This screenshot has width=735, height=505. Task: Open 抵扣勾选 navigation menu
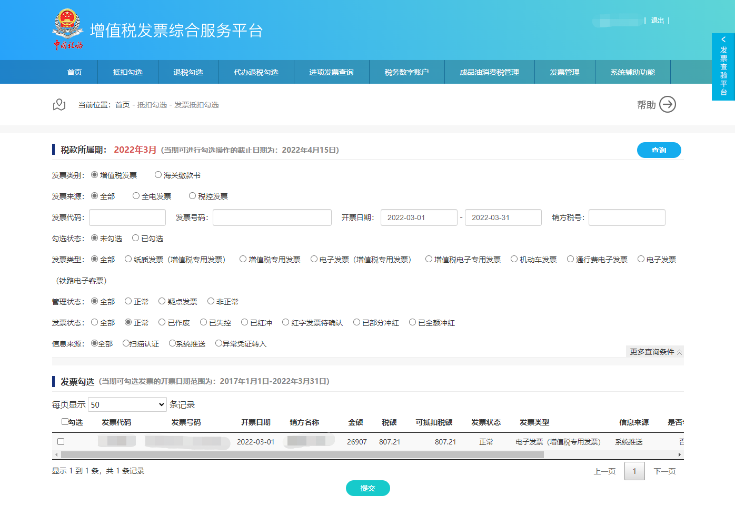128,72
